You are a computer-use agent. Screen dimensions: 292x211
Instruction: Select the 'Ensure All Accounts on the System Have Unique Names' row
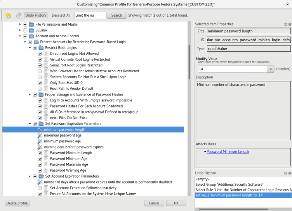click(93, 194)
